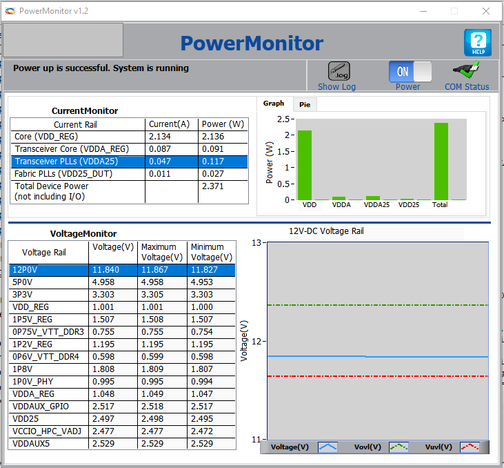The image size is (504, 468).
Task: Select the VDDA_REG voltage rail row
Action: (x=48, y=393)
